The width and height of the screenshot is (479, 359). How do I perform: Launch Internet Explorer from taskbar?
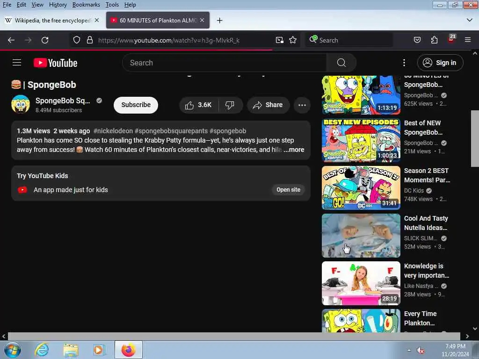pos(41,350)
